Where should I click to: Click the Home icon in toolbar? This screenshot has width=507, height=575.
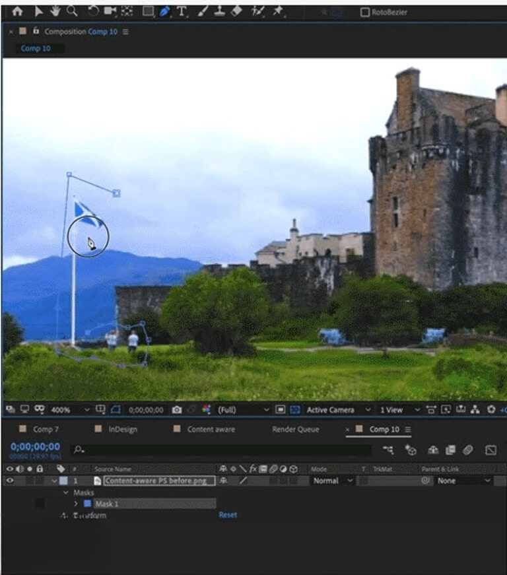coord(17,11)
